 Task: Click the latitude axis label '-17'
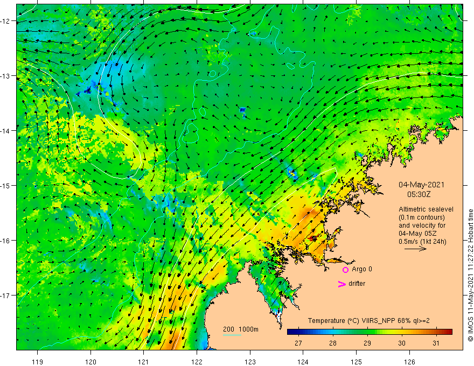5,295
